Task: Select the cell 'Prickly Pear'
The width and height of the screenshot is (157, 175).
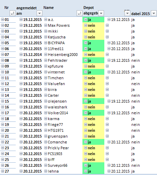Action: coord(58,148)
